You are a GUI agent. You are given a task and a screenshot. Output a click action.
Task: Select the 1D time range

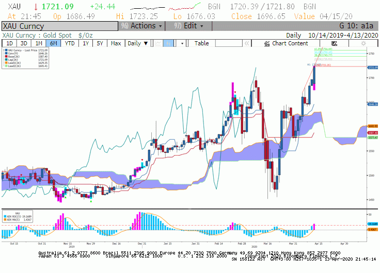pyautogui.click(x=9, y=43)
